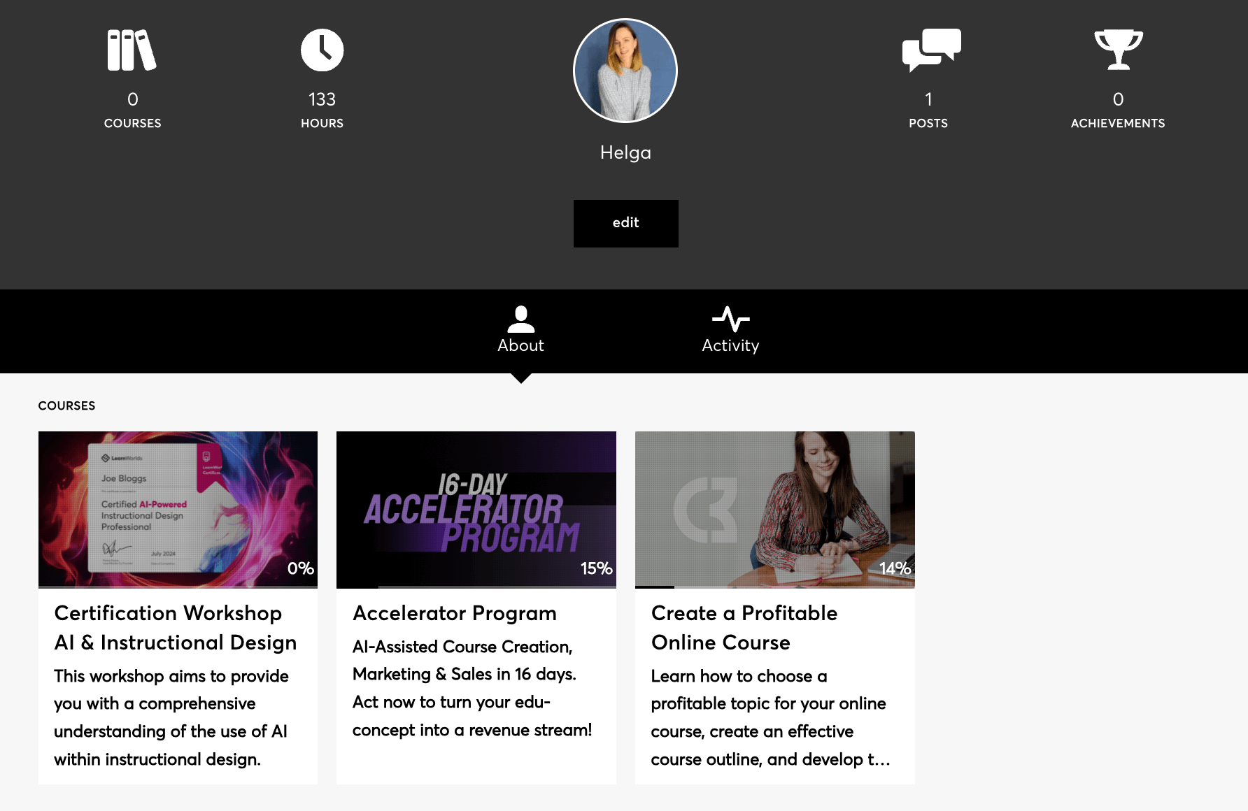Click the books Courses icon
The height and width of the screenshot is (811, 1248).
coord(132,50)
